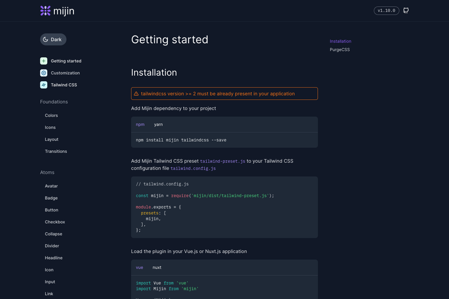Open the Button atom page
Image resolution: width=449 pixels, height=299 pixels.
(52, 210)
